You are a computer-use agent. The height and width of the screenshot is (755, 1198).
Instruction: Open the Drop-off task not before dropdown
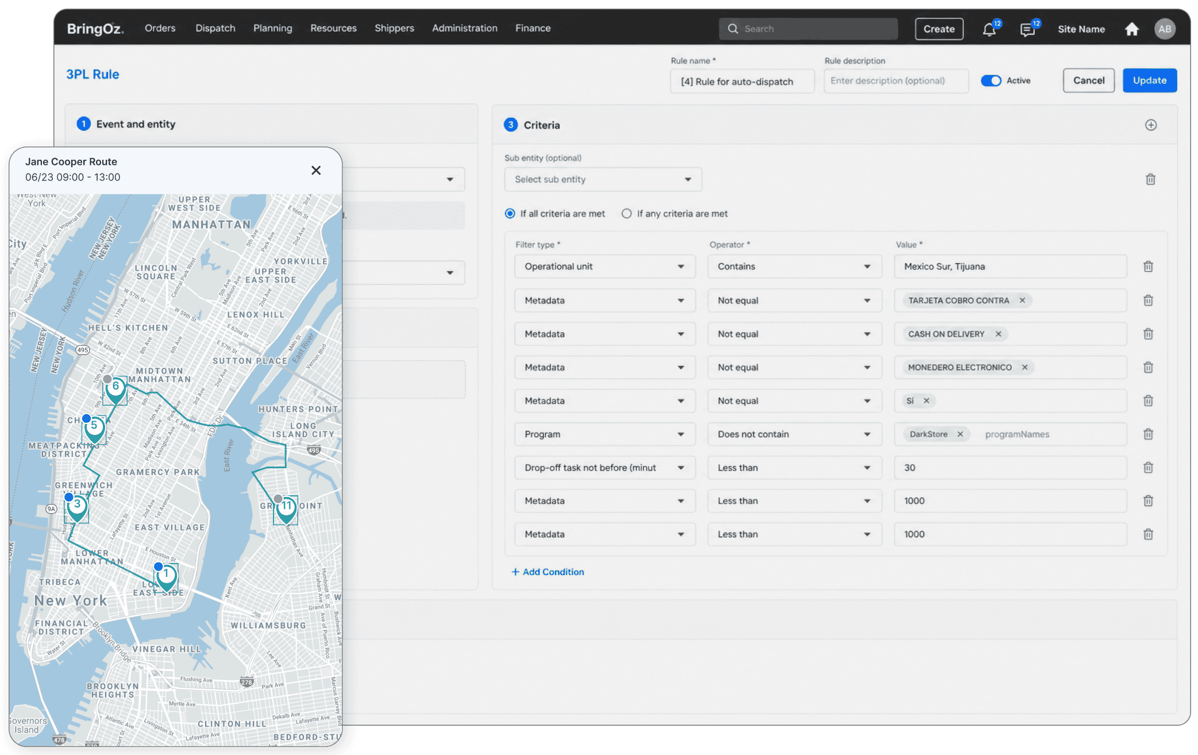[604, 468]
